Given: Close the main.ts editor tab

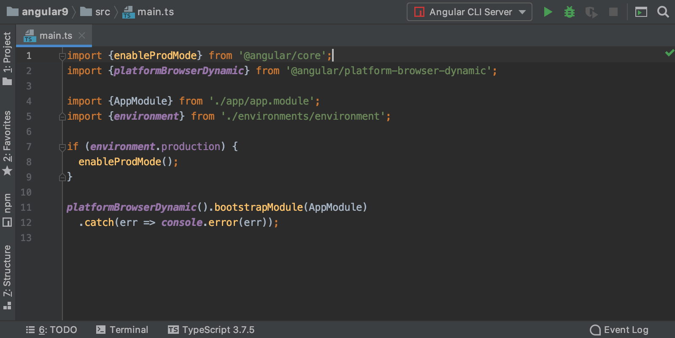Looking at the screenshot, I should (x=82, y=36).
